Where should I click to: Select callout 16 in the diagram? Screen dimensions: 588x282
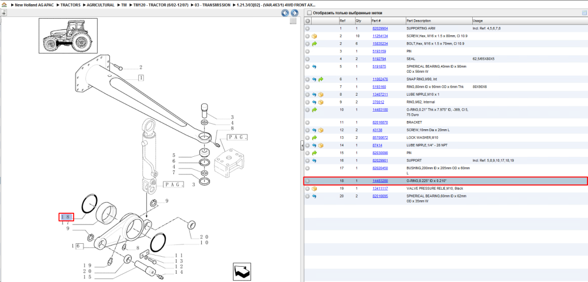[x=77, y=246]
